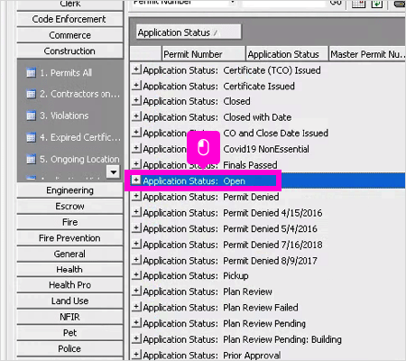Open the views list dropdown arrow below Ongoing Location
This screenshot has height=361, width=406.
[114, 172]
